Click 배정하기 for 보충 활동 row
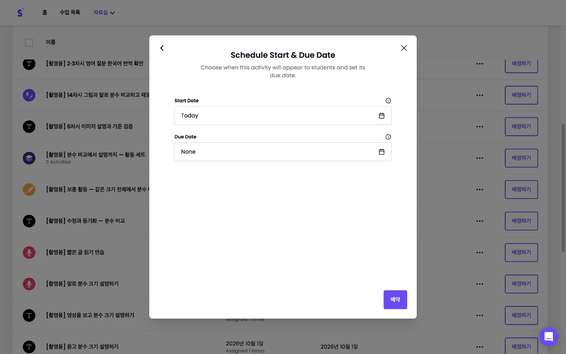566x354 pixels. [521, 190]
